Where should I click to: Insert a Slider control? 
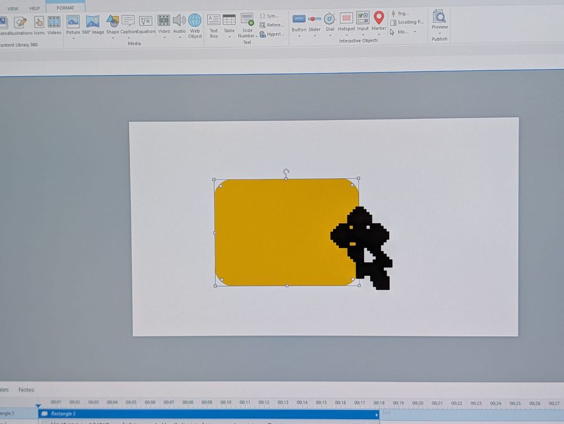click(x=314, y=23)
